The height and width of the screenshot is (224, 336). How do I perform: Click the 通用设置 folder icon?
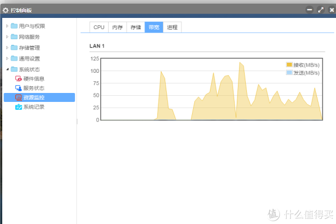[x=14, y=58]
